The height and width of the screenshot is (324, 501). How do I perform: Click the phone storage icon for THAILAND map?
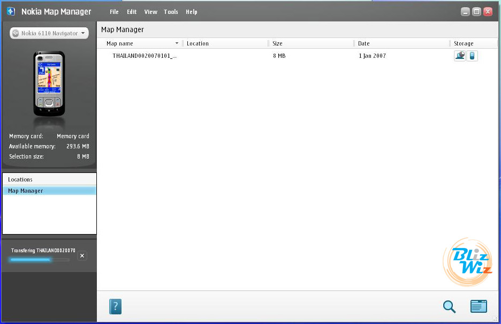pyautogui.click(x=472, y=56)
